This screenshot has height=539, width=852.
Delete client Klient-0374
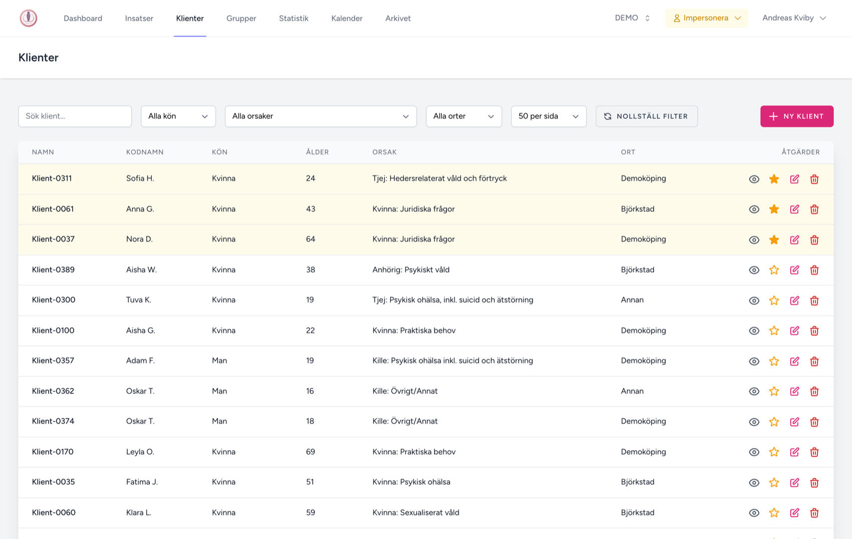[x=814, y=422]
